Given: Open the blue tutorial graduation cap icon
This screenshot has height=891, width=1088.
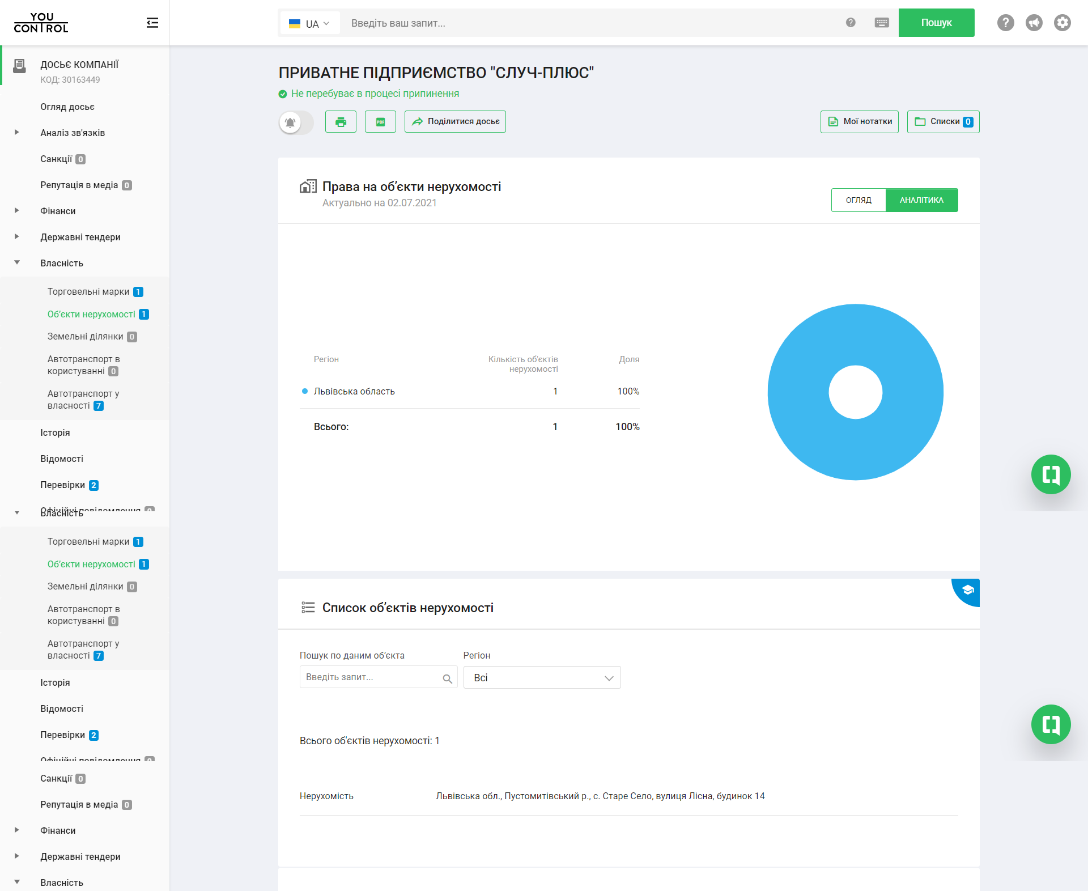Looking at the screenshot, I should click(968, 590).
